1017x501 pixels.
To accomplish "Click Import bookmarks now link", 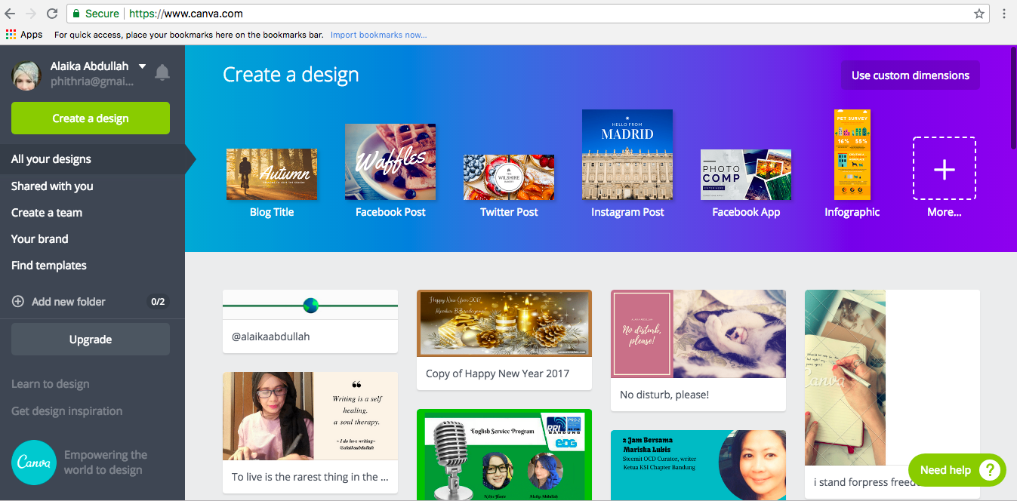I will [378, 35].
